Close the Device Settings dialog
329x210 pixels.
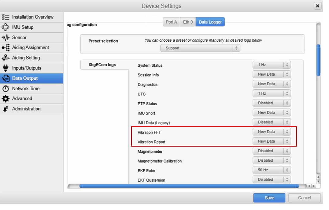point(318,6)
